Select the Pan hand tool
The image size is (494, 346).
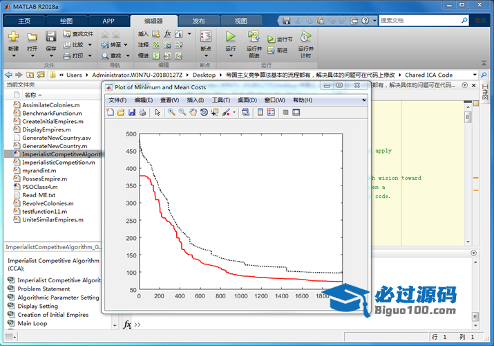click(x=193, y=112)
